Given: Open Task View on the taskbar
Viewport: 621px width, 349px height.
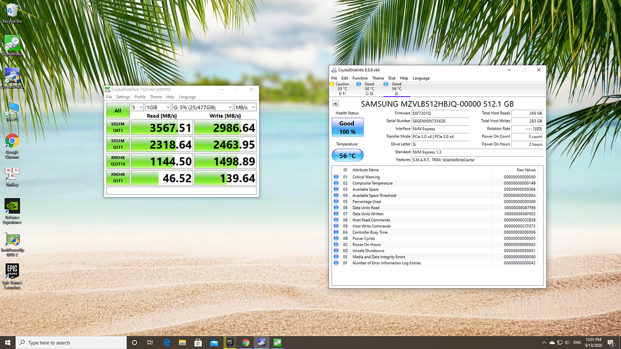Looking at the screenshot, I should click(x=150, y=342).
